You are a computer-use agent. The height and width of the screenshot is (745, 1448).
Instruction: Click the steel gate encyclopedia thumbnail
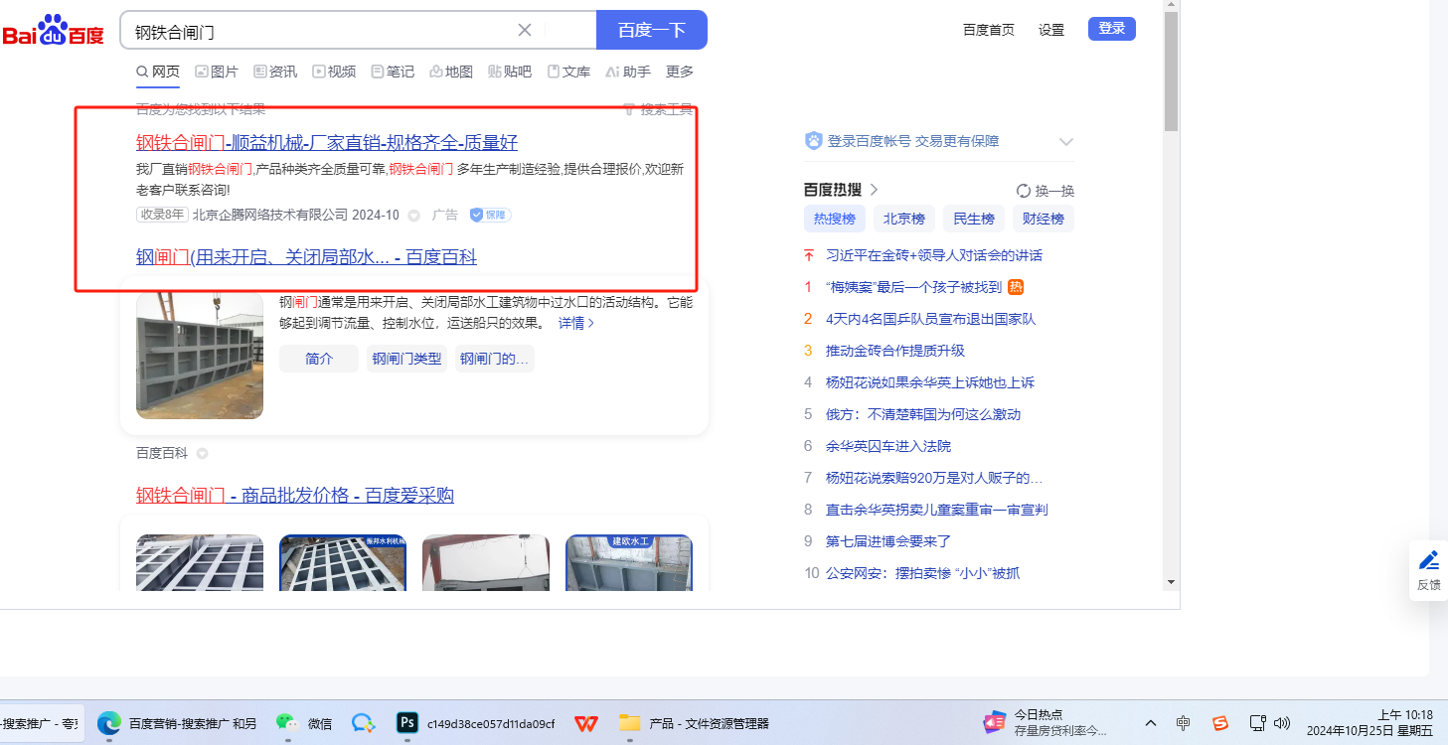[200, 355]
